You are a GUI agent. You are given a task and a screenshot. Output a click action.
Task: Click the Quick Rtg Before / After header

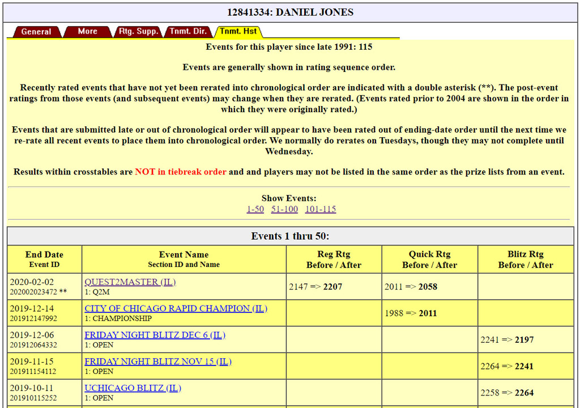pyautogui.click(x=430, y=259)
